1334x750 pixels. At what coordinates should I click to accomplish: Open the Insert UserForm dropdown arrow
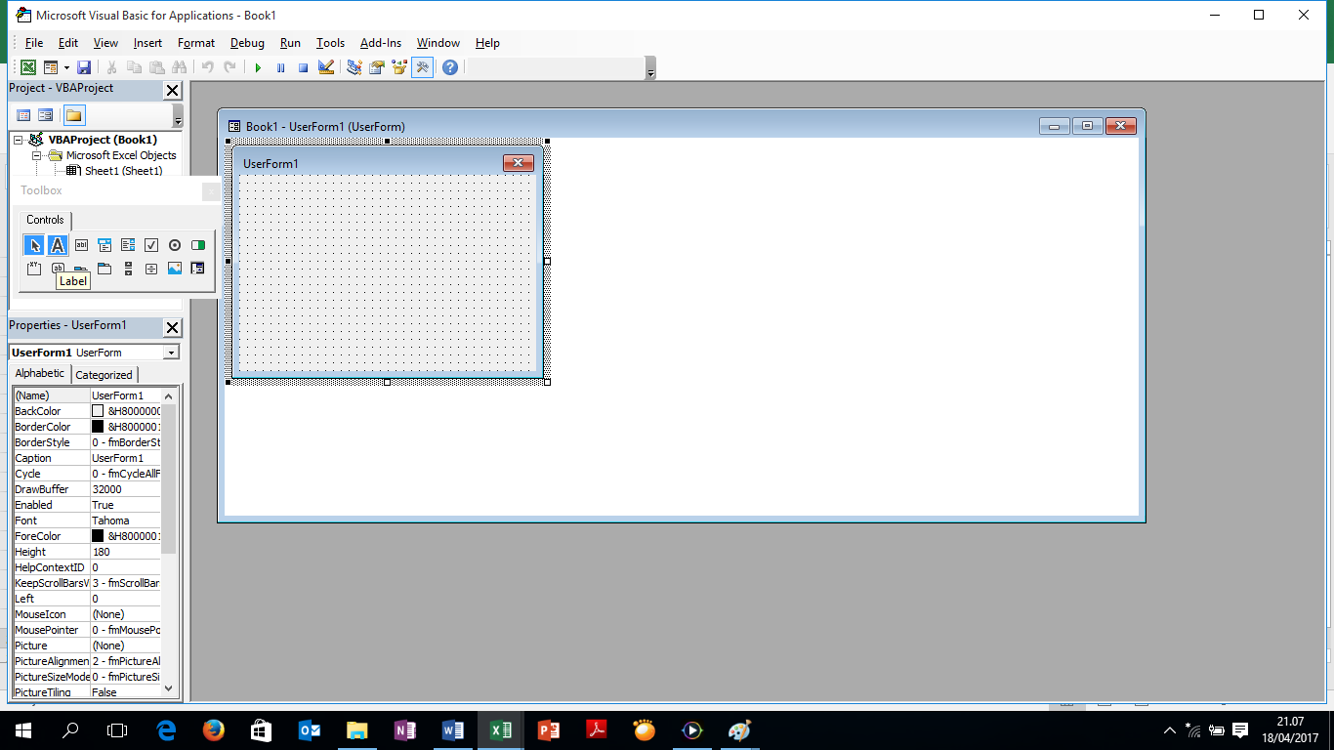66,67
